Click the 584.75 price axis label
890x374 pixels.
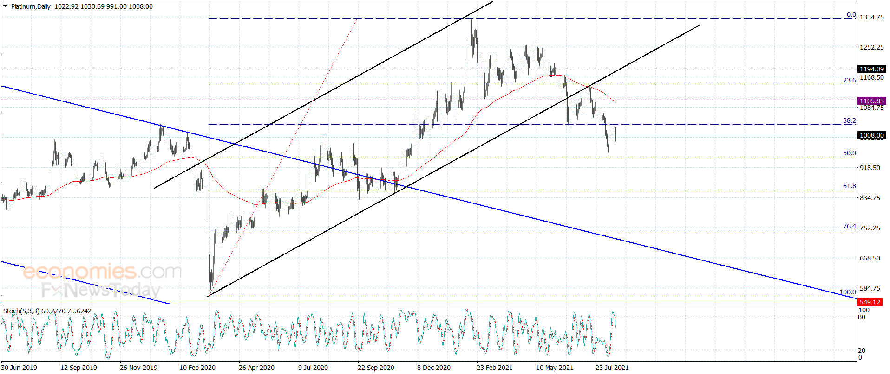pos(870,288)
